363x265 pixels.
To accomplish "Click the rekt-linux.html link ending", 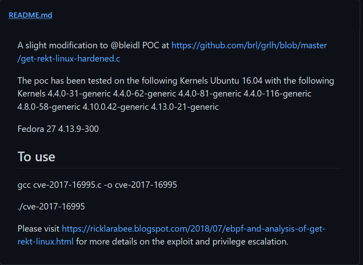I will coord(46,242).
